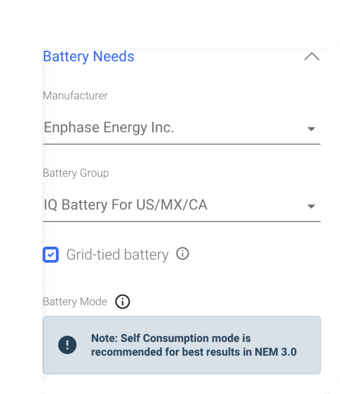Click IQ Battery For US/MX/CA value
340x394 pixels.
[125, 205]
